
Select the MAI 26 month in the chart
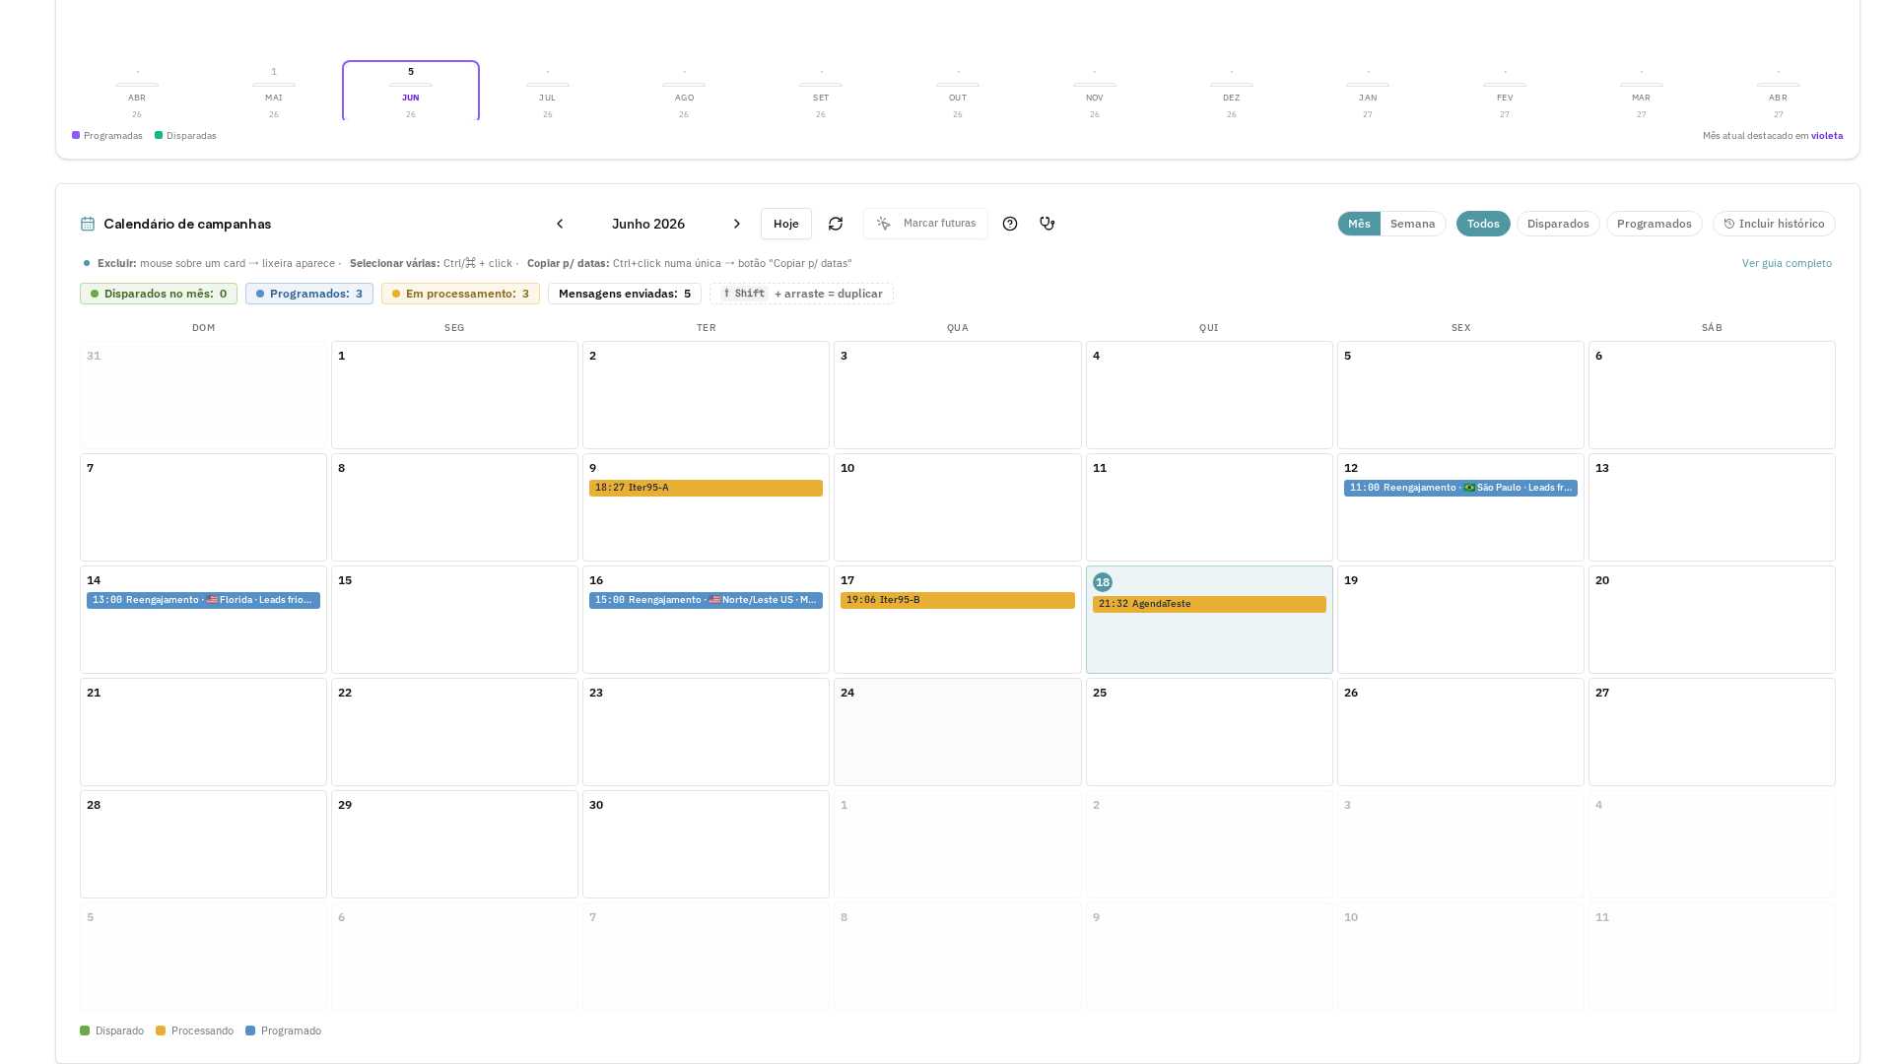tap(274, 92)
